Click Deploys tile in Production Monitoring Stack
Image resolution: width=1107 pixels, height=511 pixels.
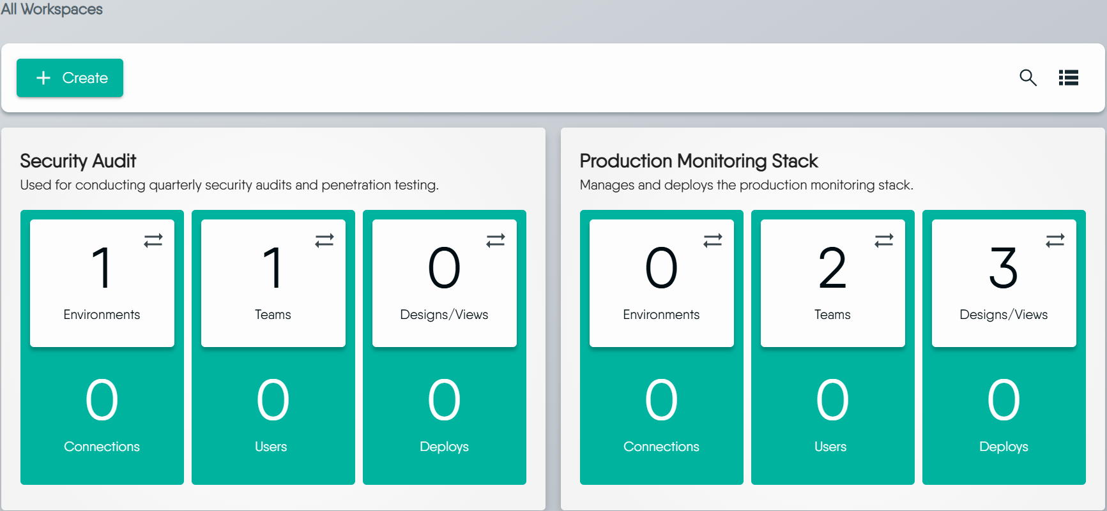pos(1004,415)
